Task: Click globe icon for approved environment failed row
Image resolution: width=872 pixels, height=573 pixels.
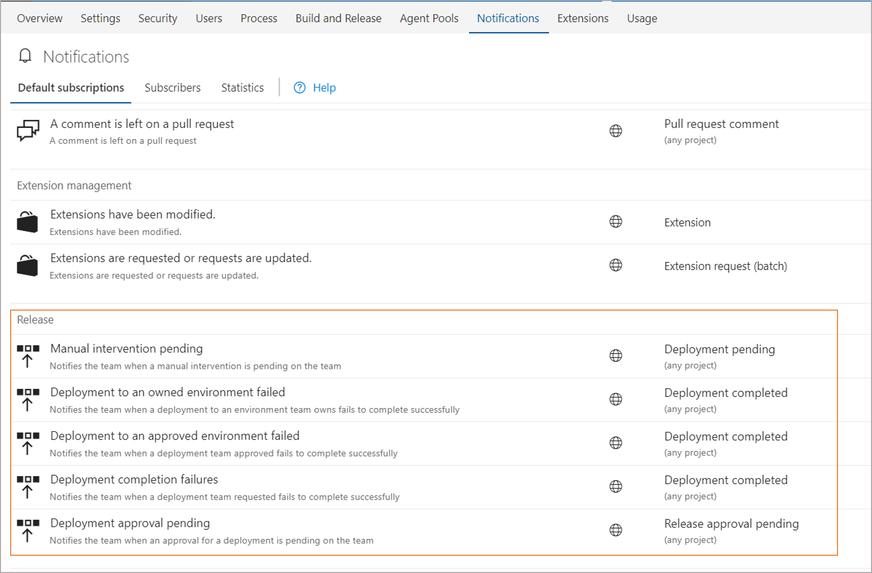Action: click(x=616, y=443)
